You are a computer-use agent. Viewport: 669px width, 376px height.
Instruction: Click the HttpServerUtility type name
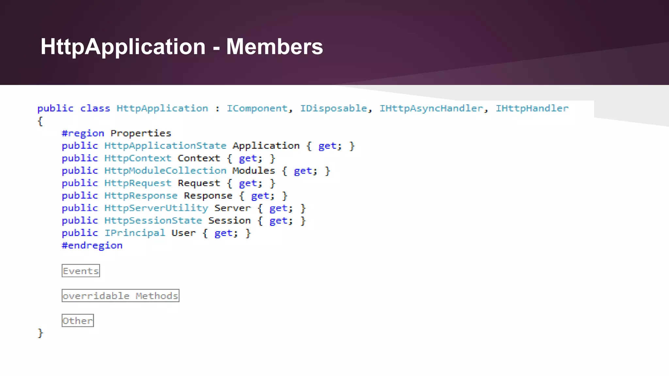(x=156, y=208)
